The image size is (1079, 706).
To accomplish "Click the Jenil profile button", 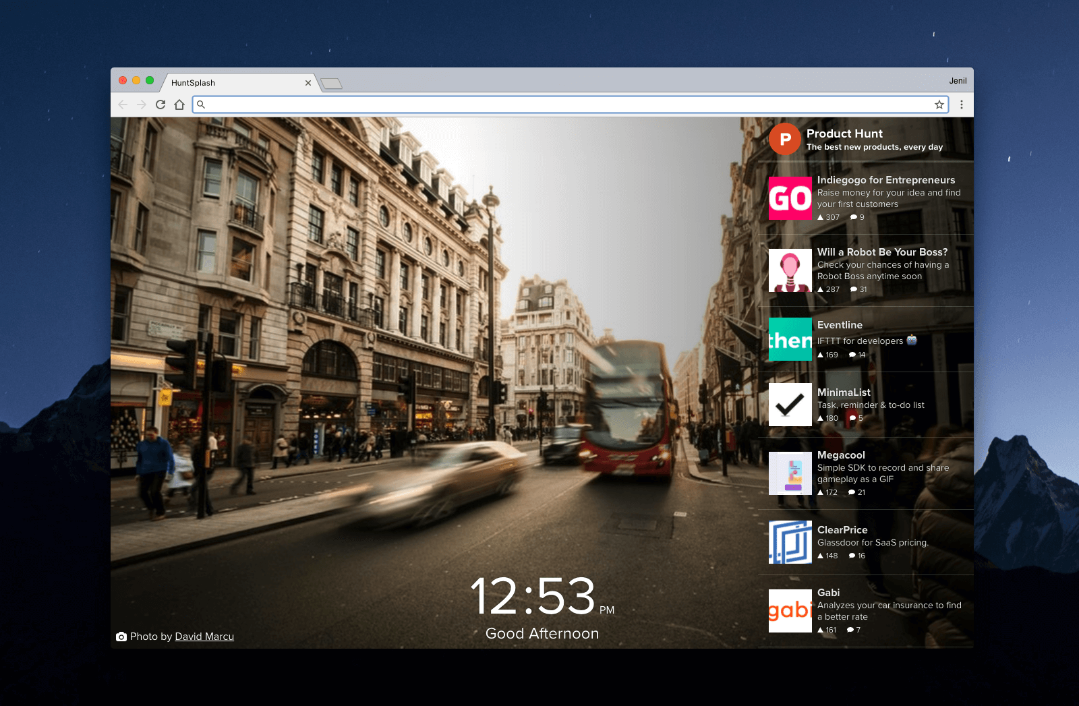I will click(x=958, y=81).
